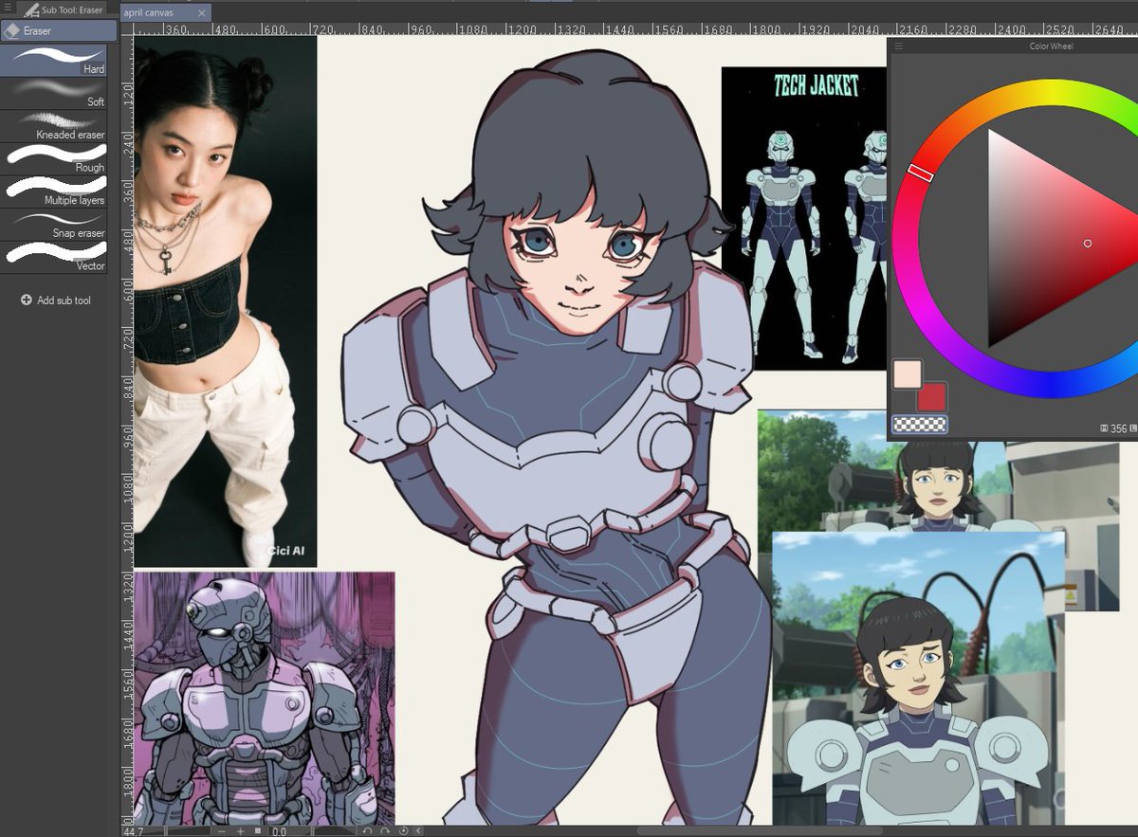1138x837 pixels.
Task: Click the zoom out minus icon
Action: coord(221,831)
